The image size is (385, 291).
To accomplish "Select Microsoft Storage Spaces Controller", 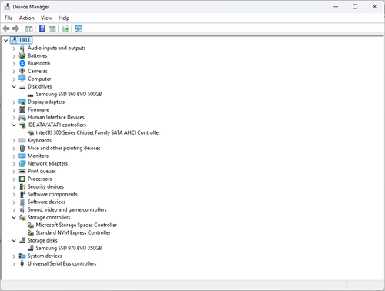I will pos(76,225).
